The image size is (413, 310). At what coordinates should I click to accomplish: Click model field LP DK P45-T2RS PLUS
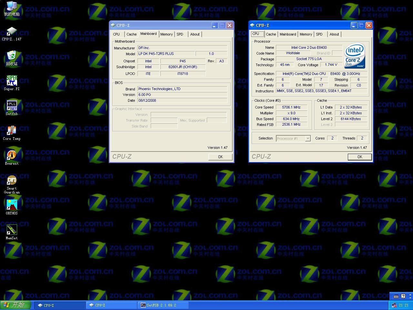[166, 54]
